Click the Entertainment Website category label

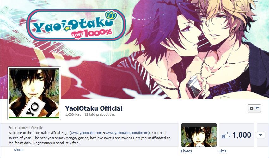[x=26, y=128]
